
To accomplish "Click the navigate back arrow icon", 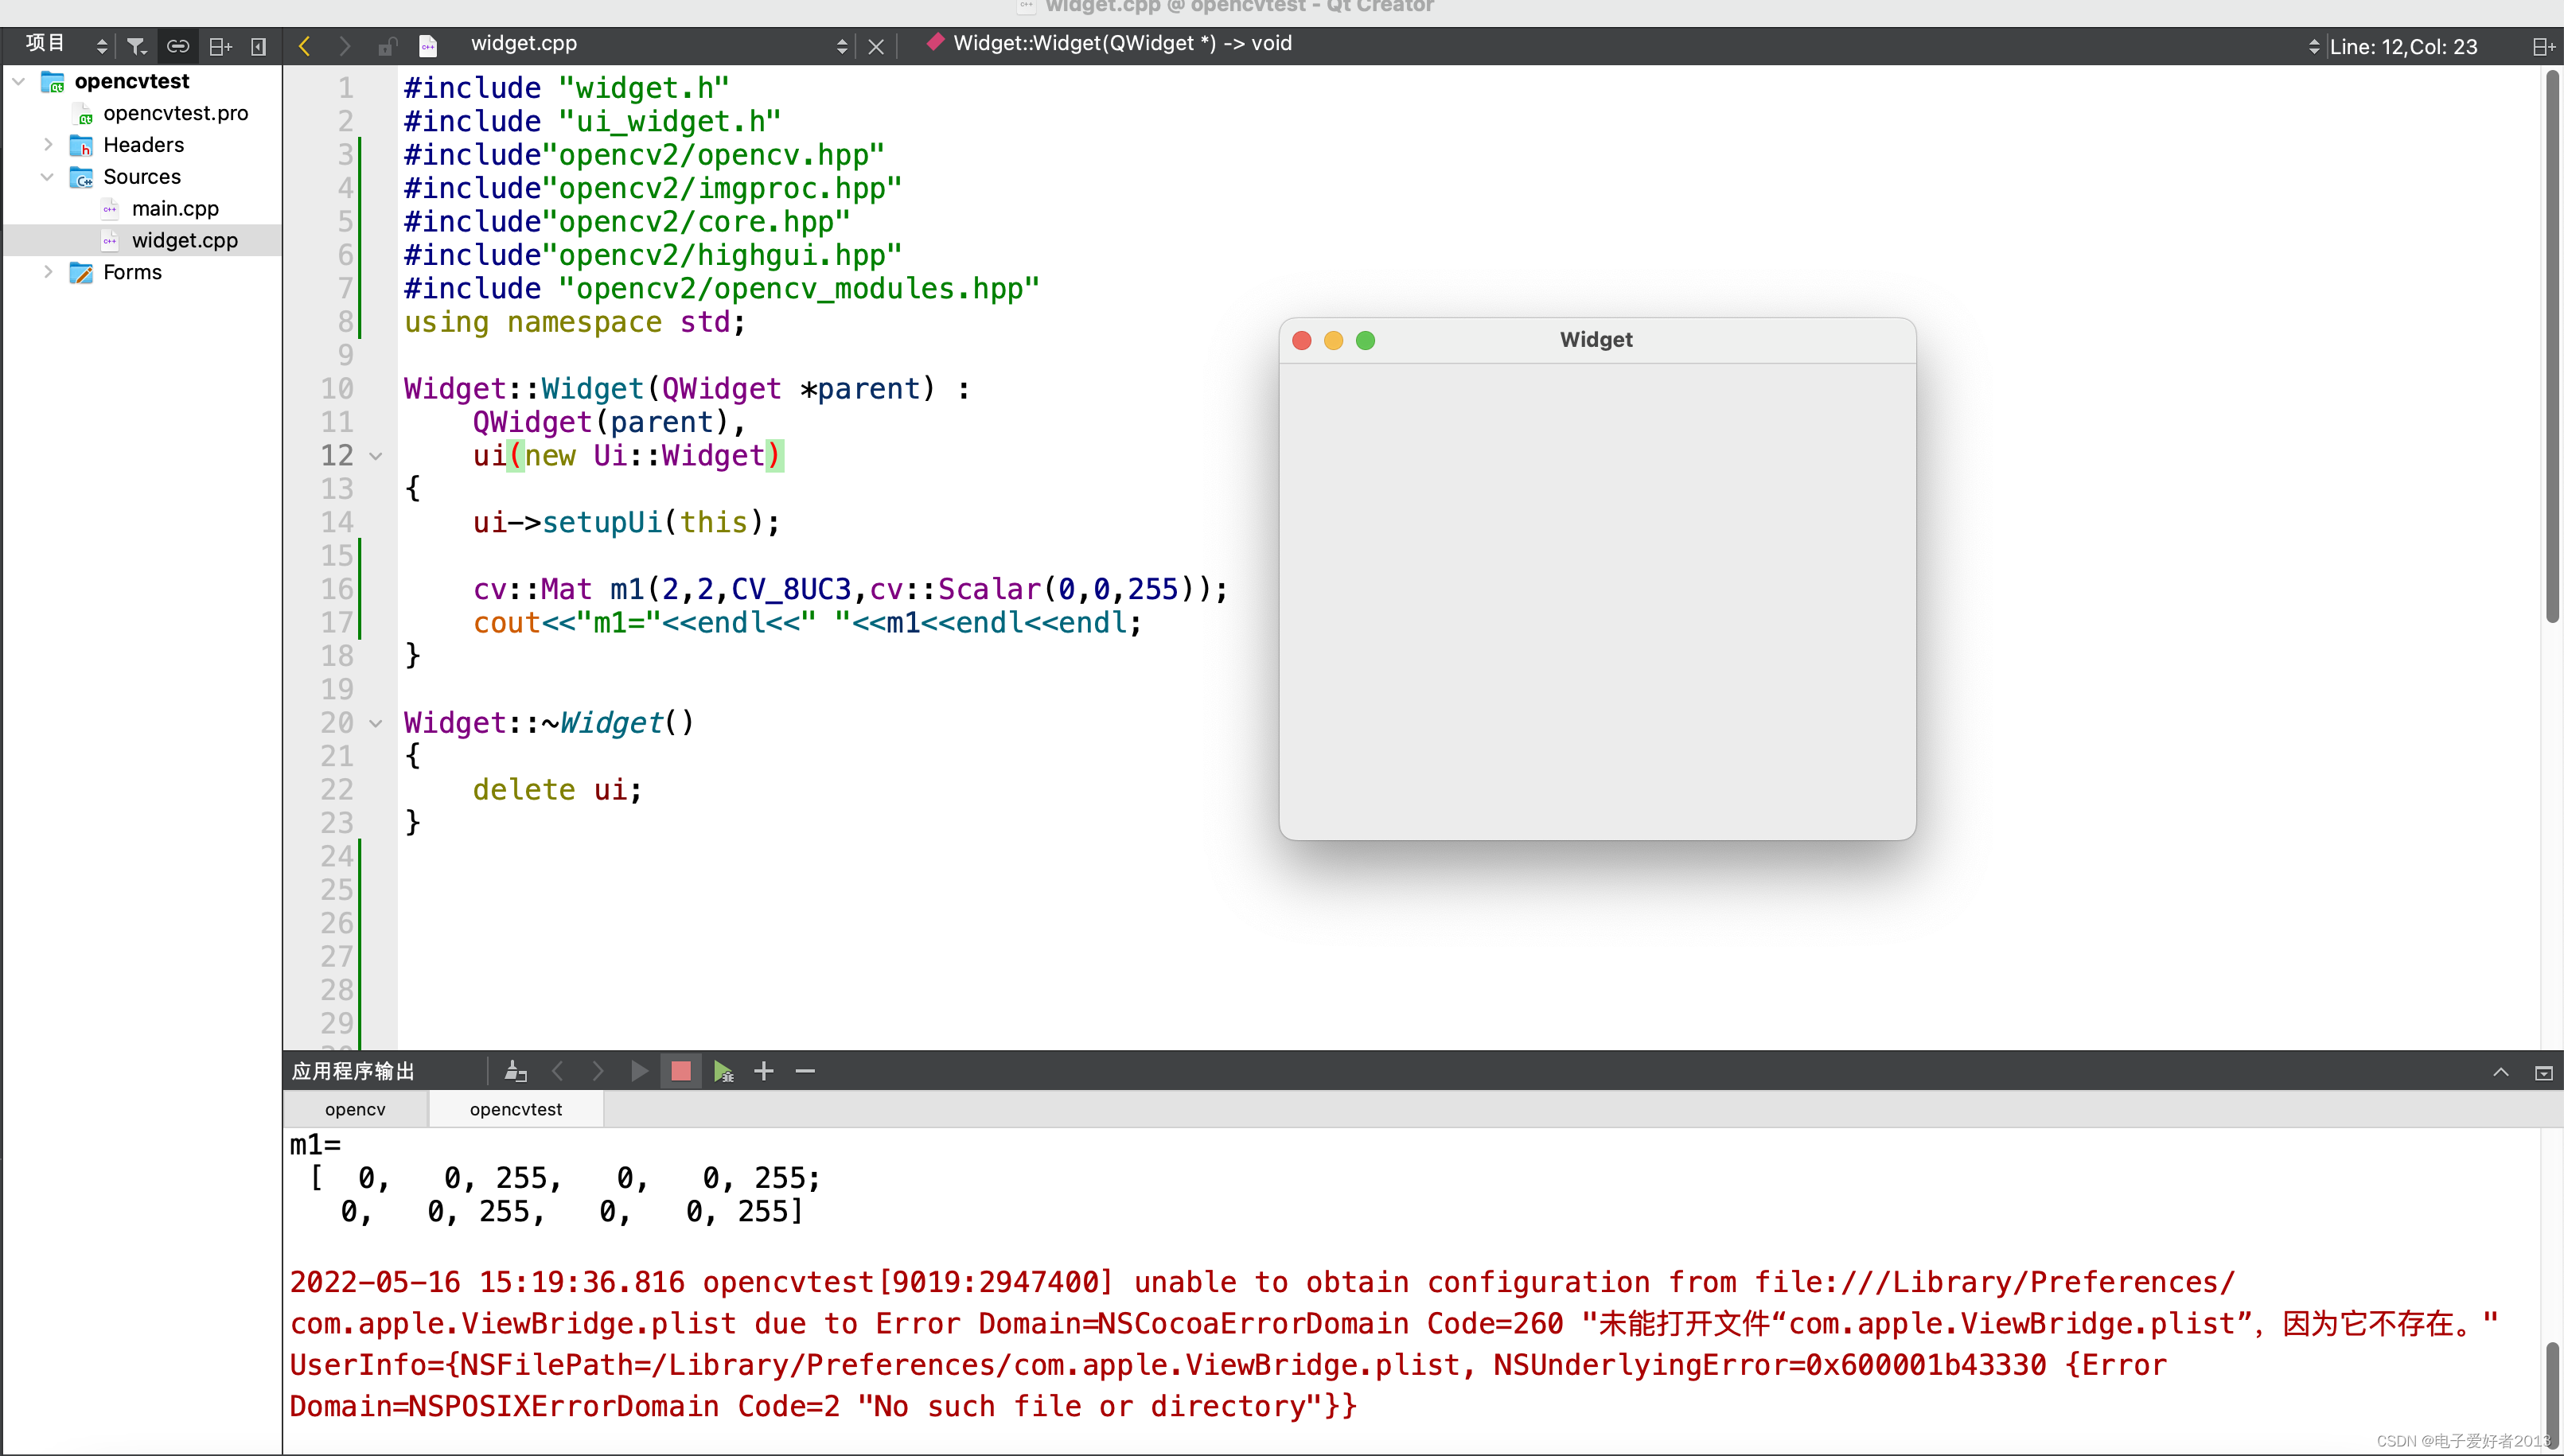I will (x=303, y=44).
